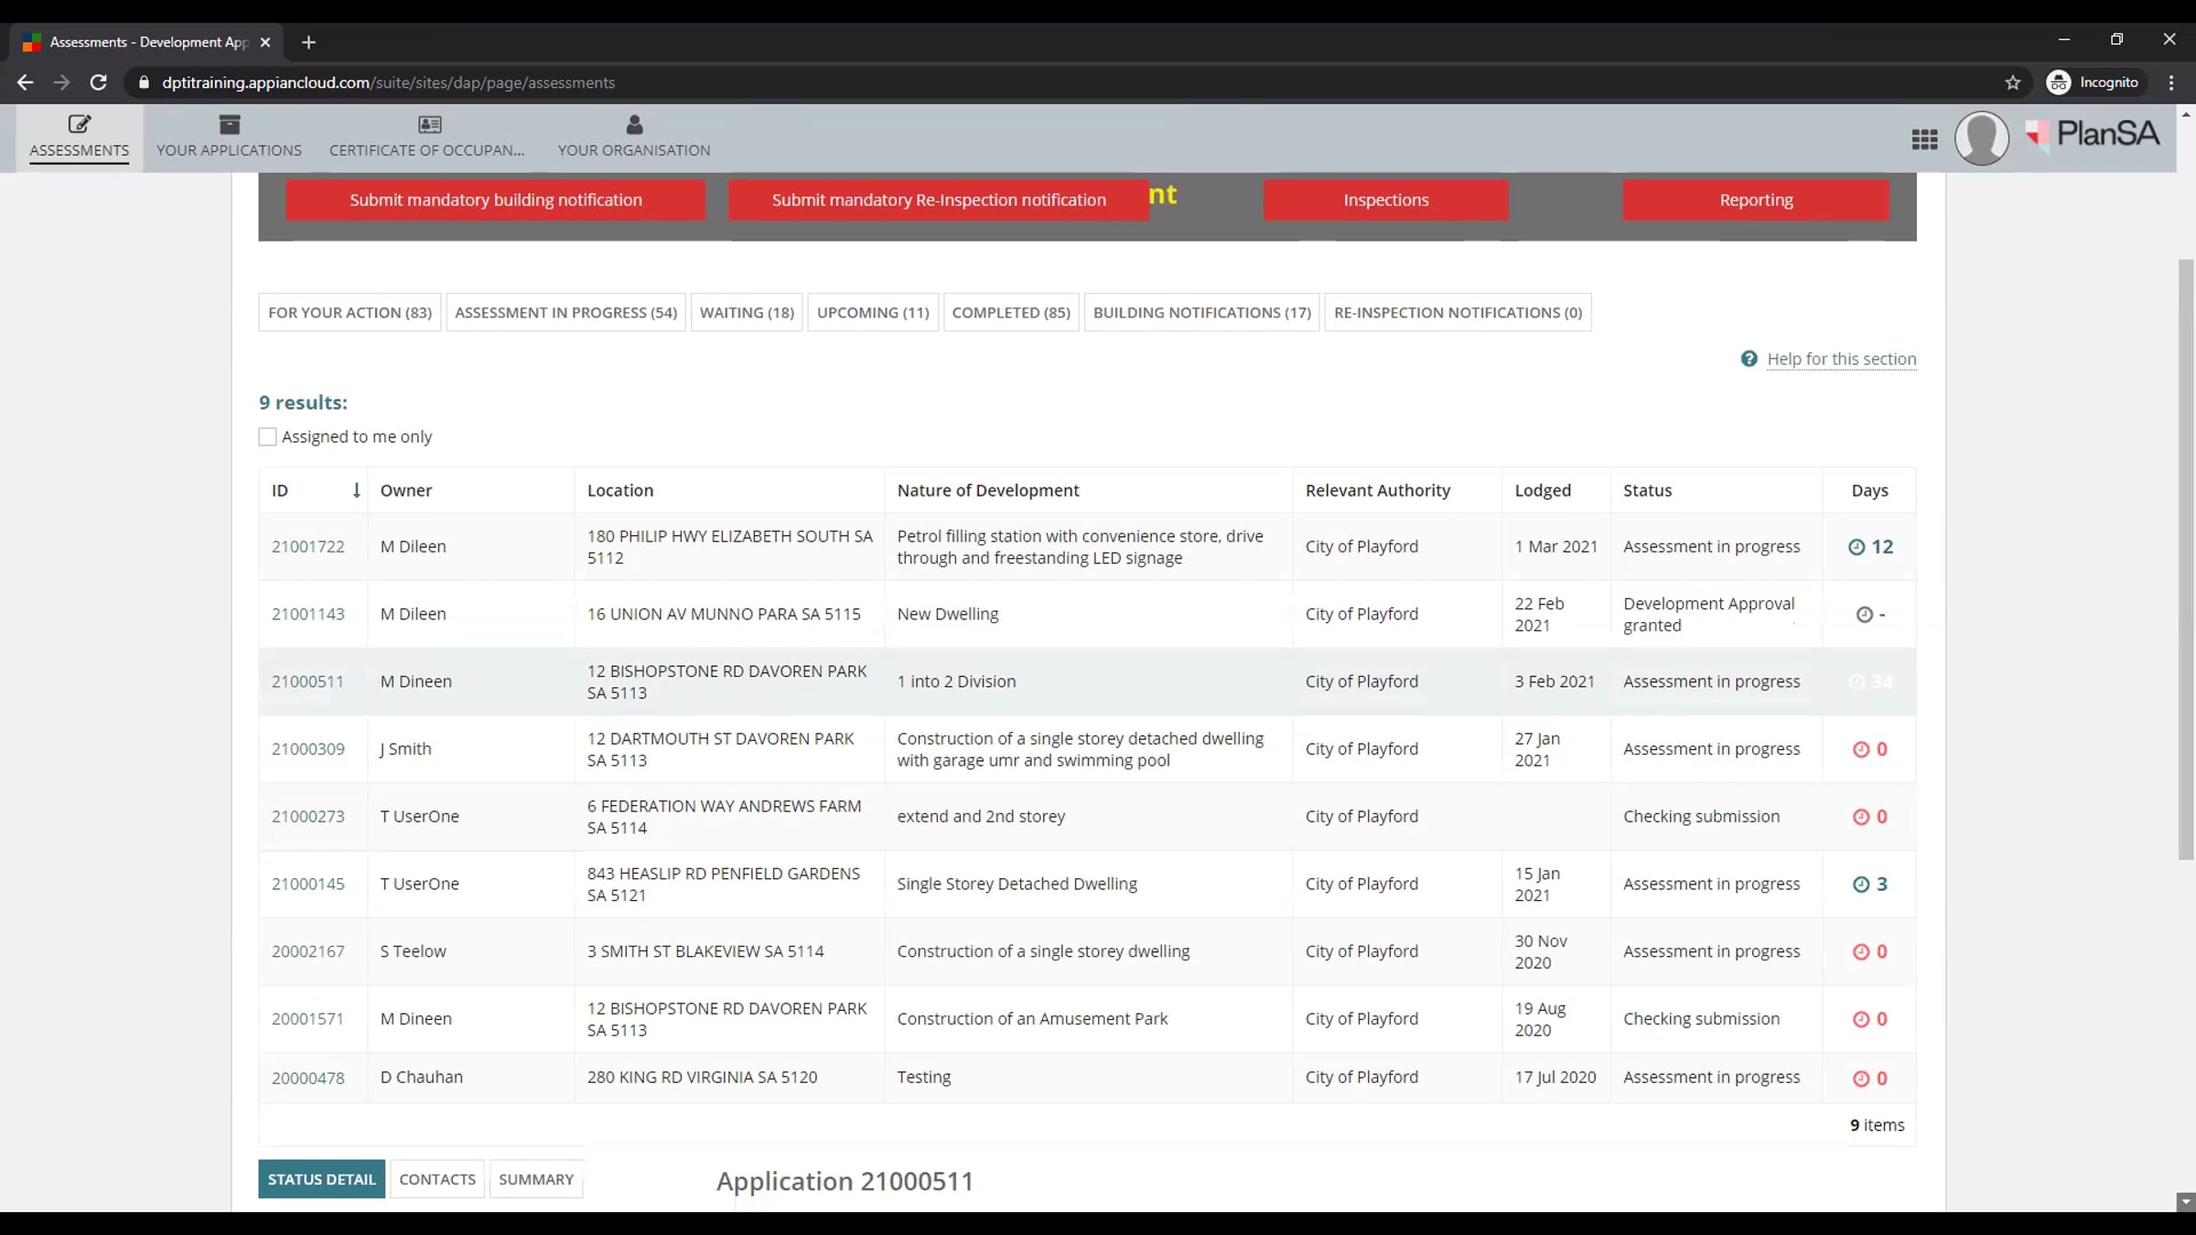The width and height of the screenshot is (2196, 1235).
Task: Click scrollbar down arrow at bottom
Action: click(x=2186, y=1201)
